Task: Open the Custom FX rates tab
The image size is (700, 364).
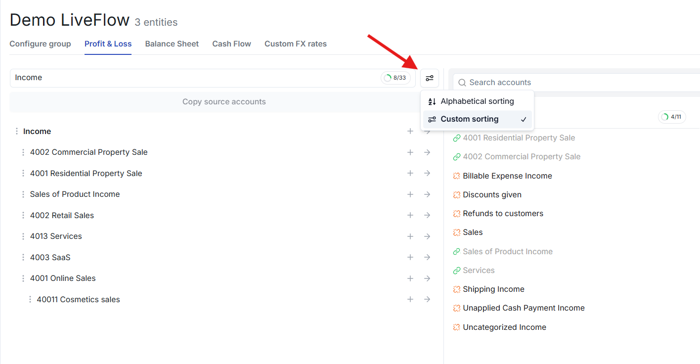Action: [x=296, y=44]
